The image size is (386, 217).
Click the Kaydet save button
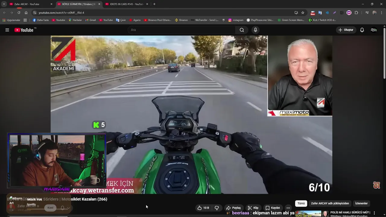273,208
